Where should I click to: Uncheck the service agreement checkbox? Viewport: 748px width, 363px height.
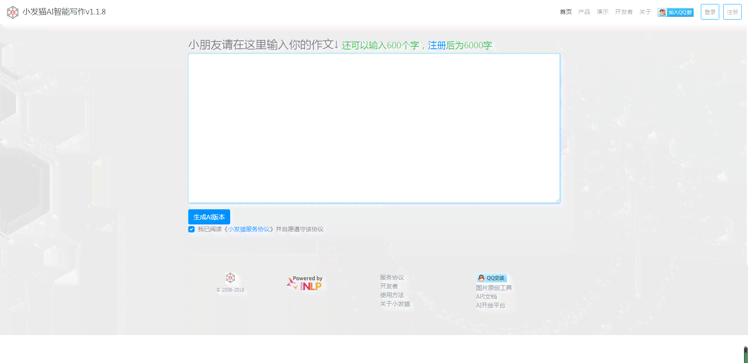191,229
